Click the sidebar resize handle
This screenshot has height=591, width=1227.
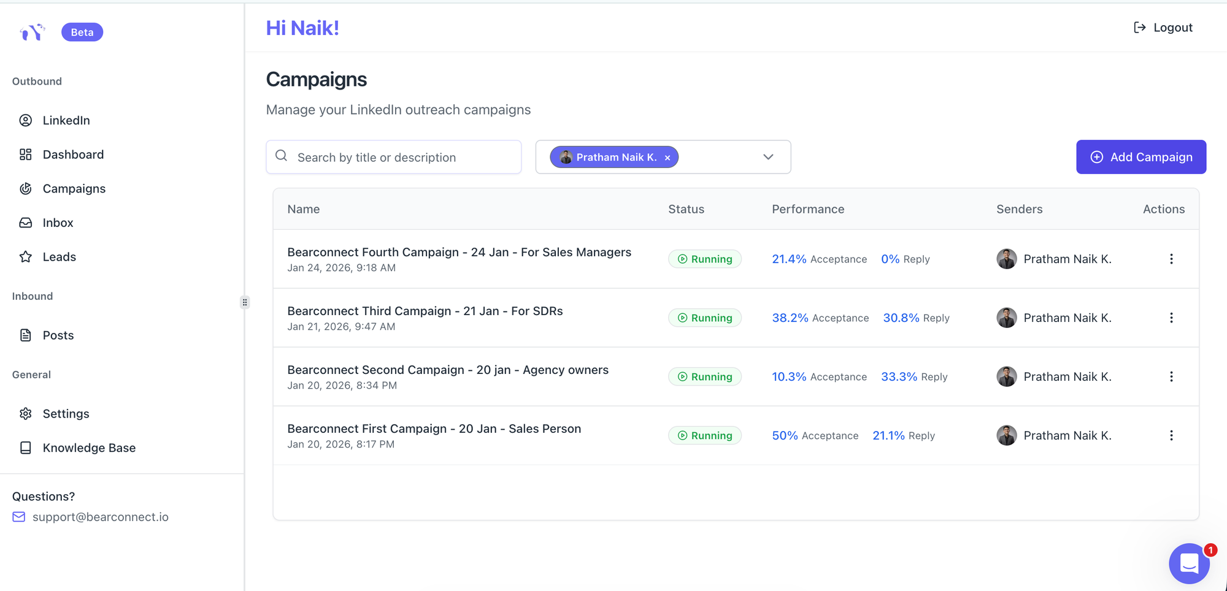coord(245,302)
